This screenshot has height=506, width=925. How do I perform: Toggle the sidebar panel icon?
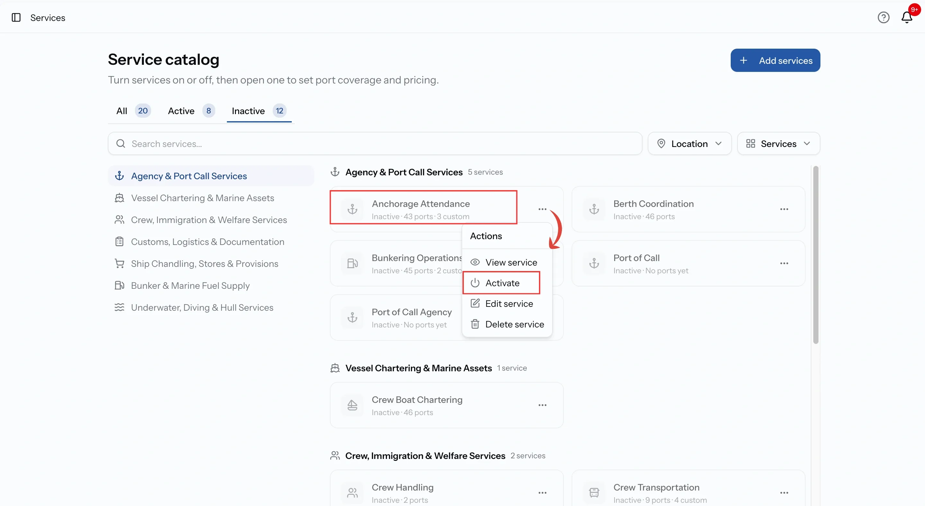pos(16,18)
